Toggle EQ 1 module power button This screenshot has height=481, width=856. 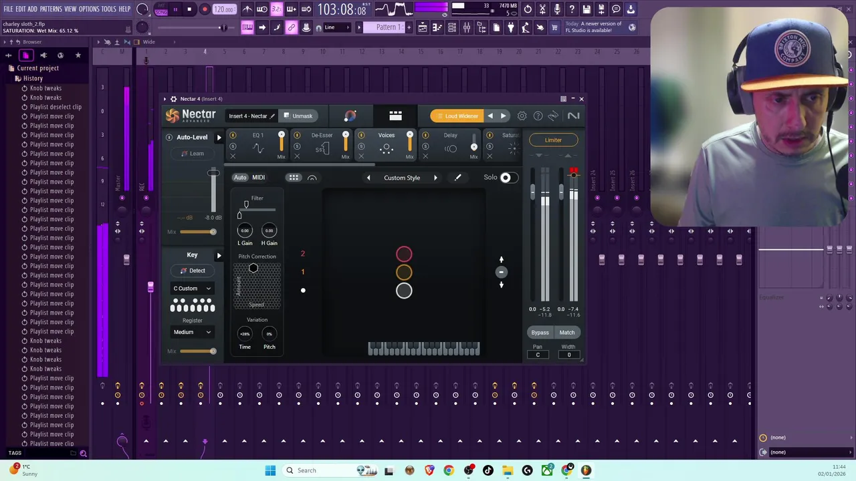pos(233,136)
